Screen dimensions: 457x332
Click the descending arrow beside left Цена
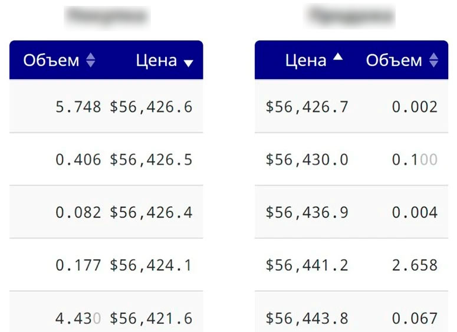188,63
